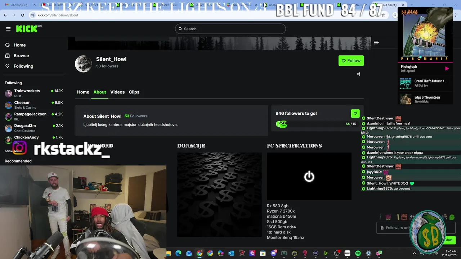Show hidden system tray icons
Viewport: 461px width, 259px height.
[x=414, y=253]
